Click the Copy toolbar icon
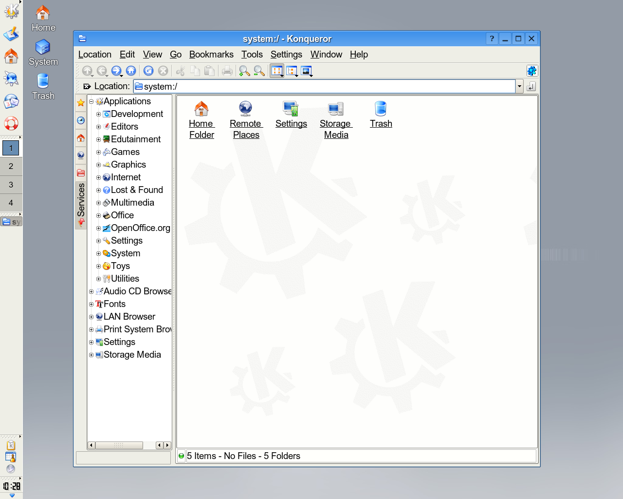623x499 pixels. click(195, 71)
